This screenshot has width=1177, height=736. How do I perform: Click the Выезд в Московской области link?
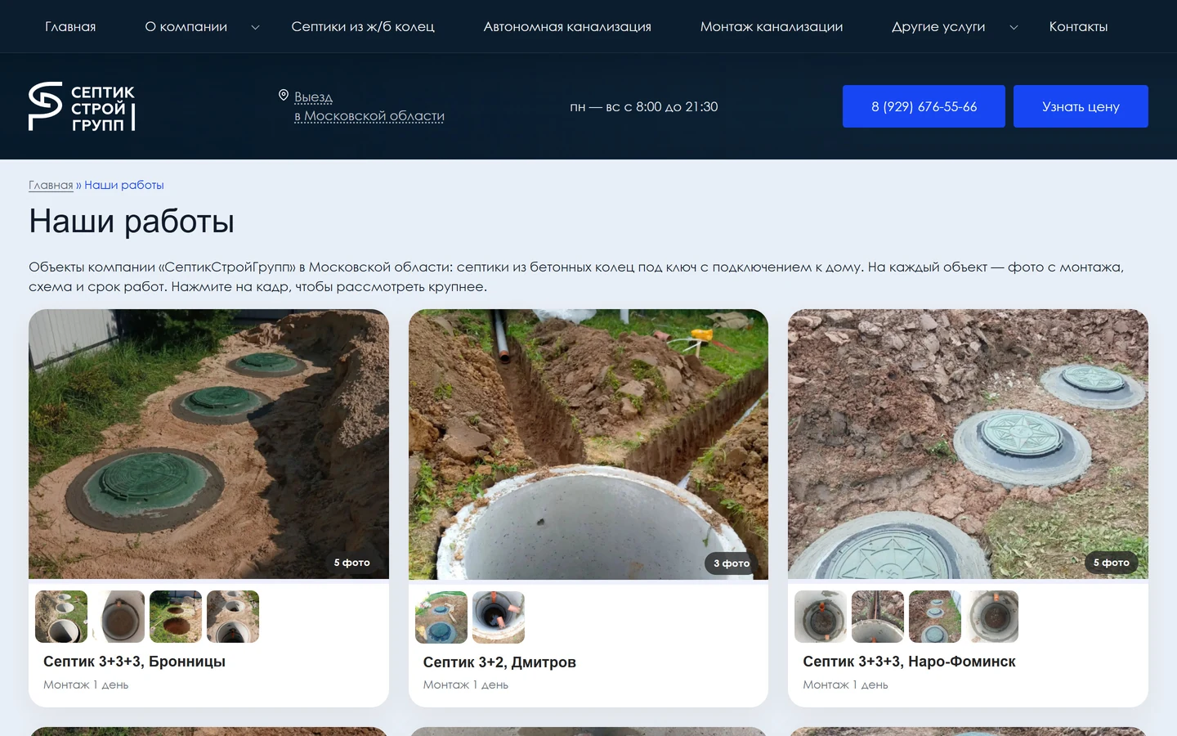369,106
